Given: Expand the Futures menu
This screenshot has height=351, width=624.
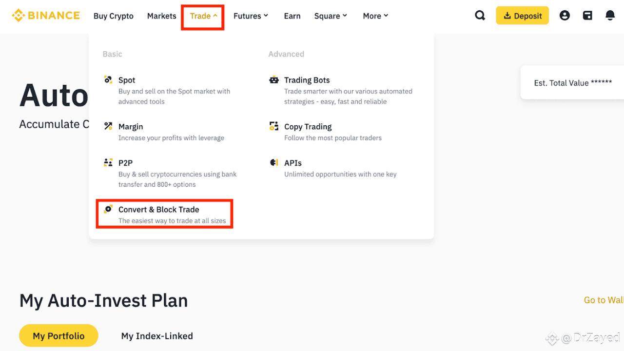Looking at the screenshot, I should (x=251, y=16).
